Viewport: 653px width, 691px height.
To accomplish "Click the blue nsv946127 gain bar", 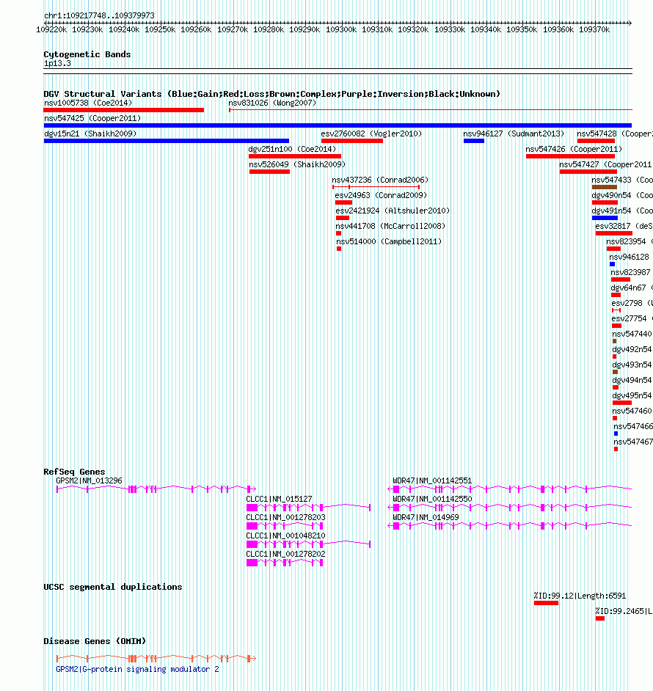I will click(x=473, y=141).
